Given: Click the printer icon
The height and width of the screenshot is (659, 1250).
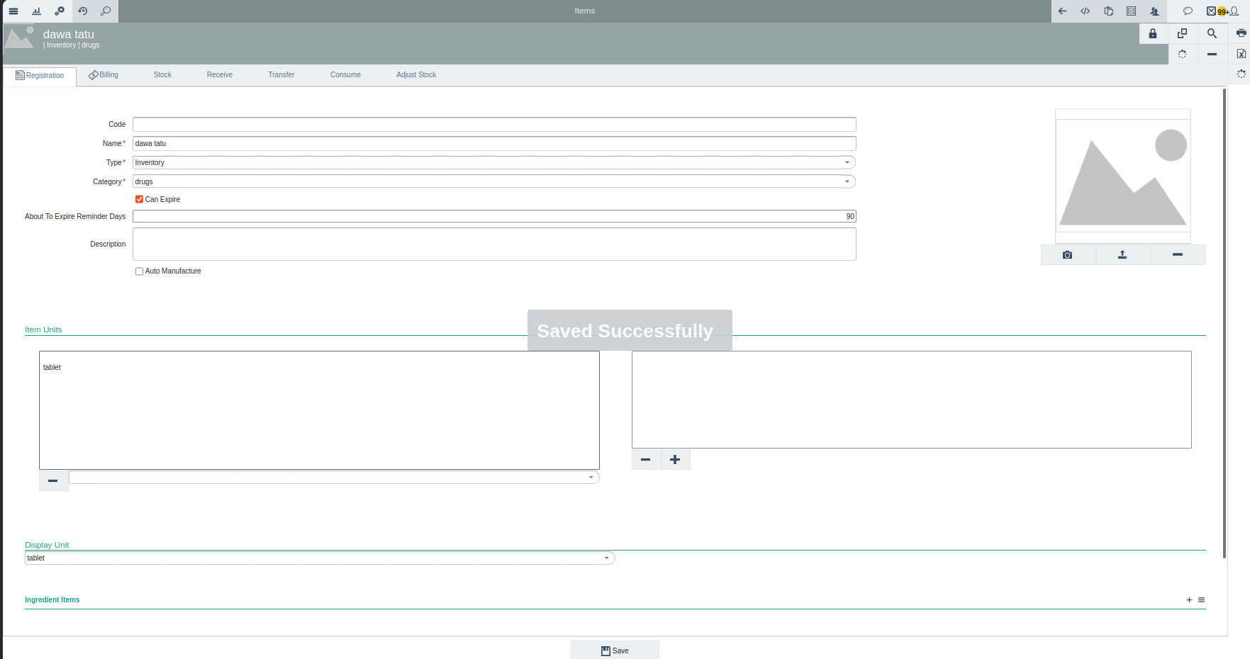Looking at the screenshot, I should 1241,33.
